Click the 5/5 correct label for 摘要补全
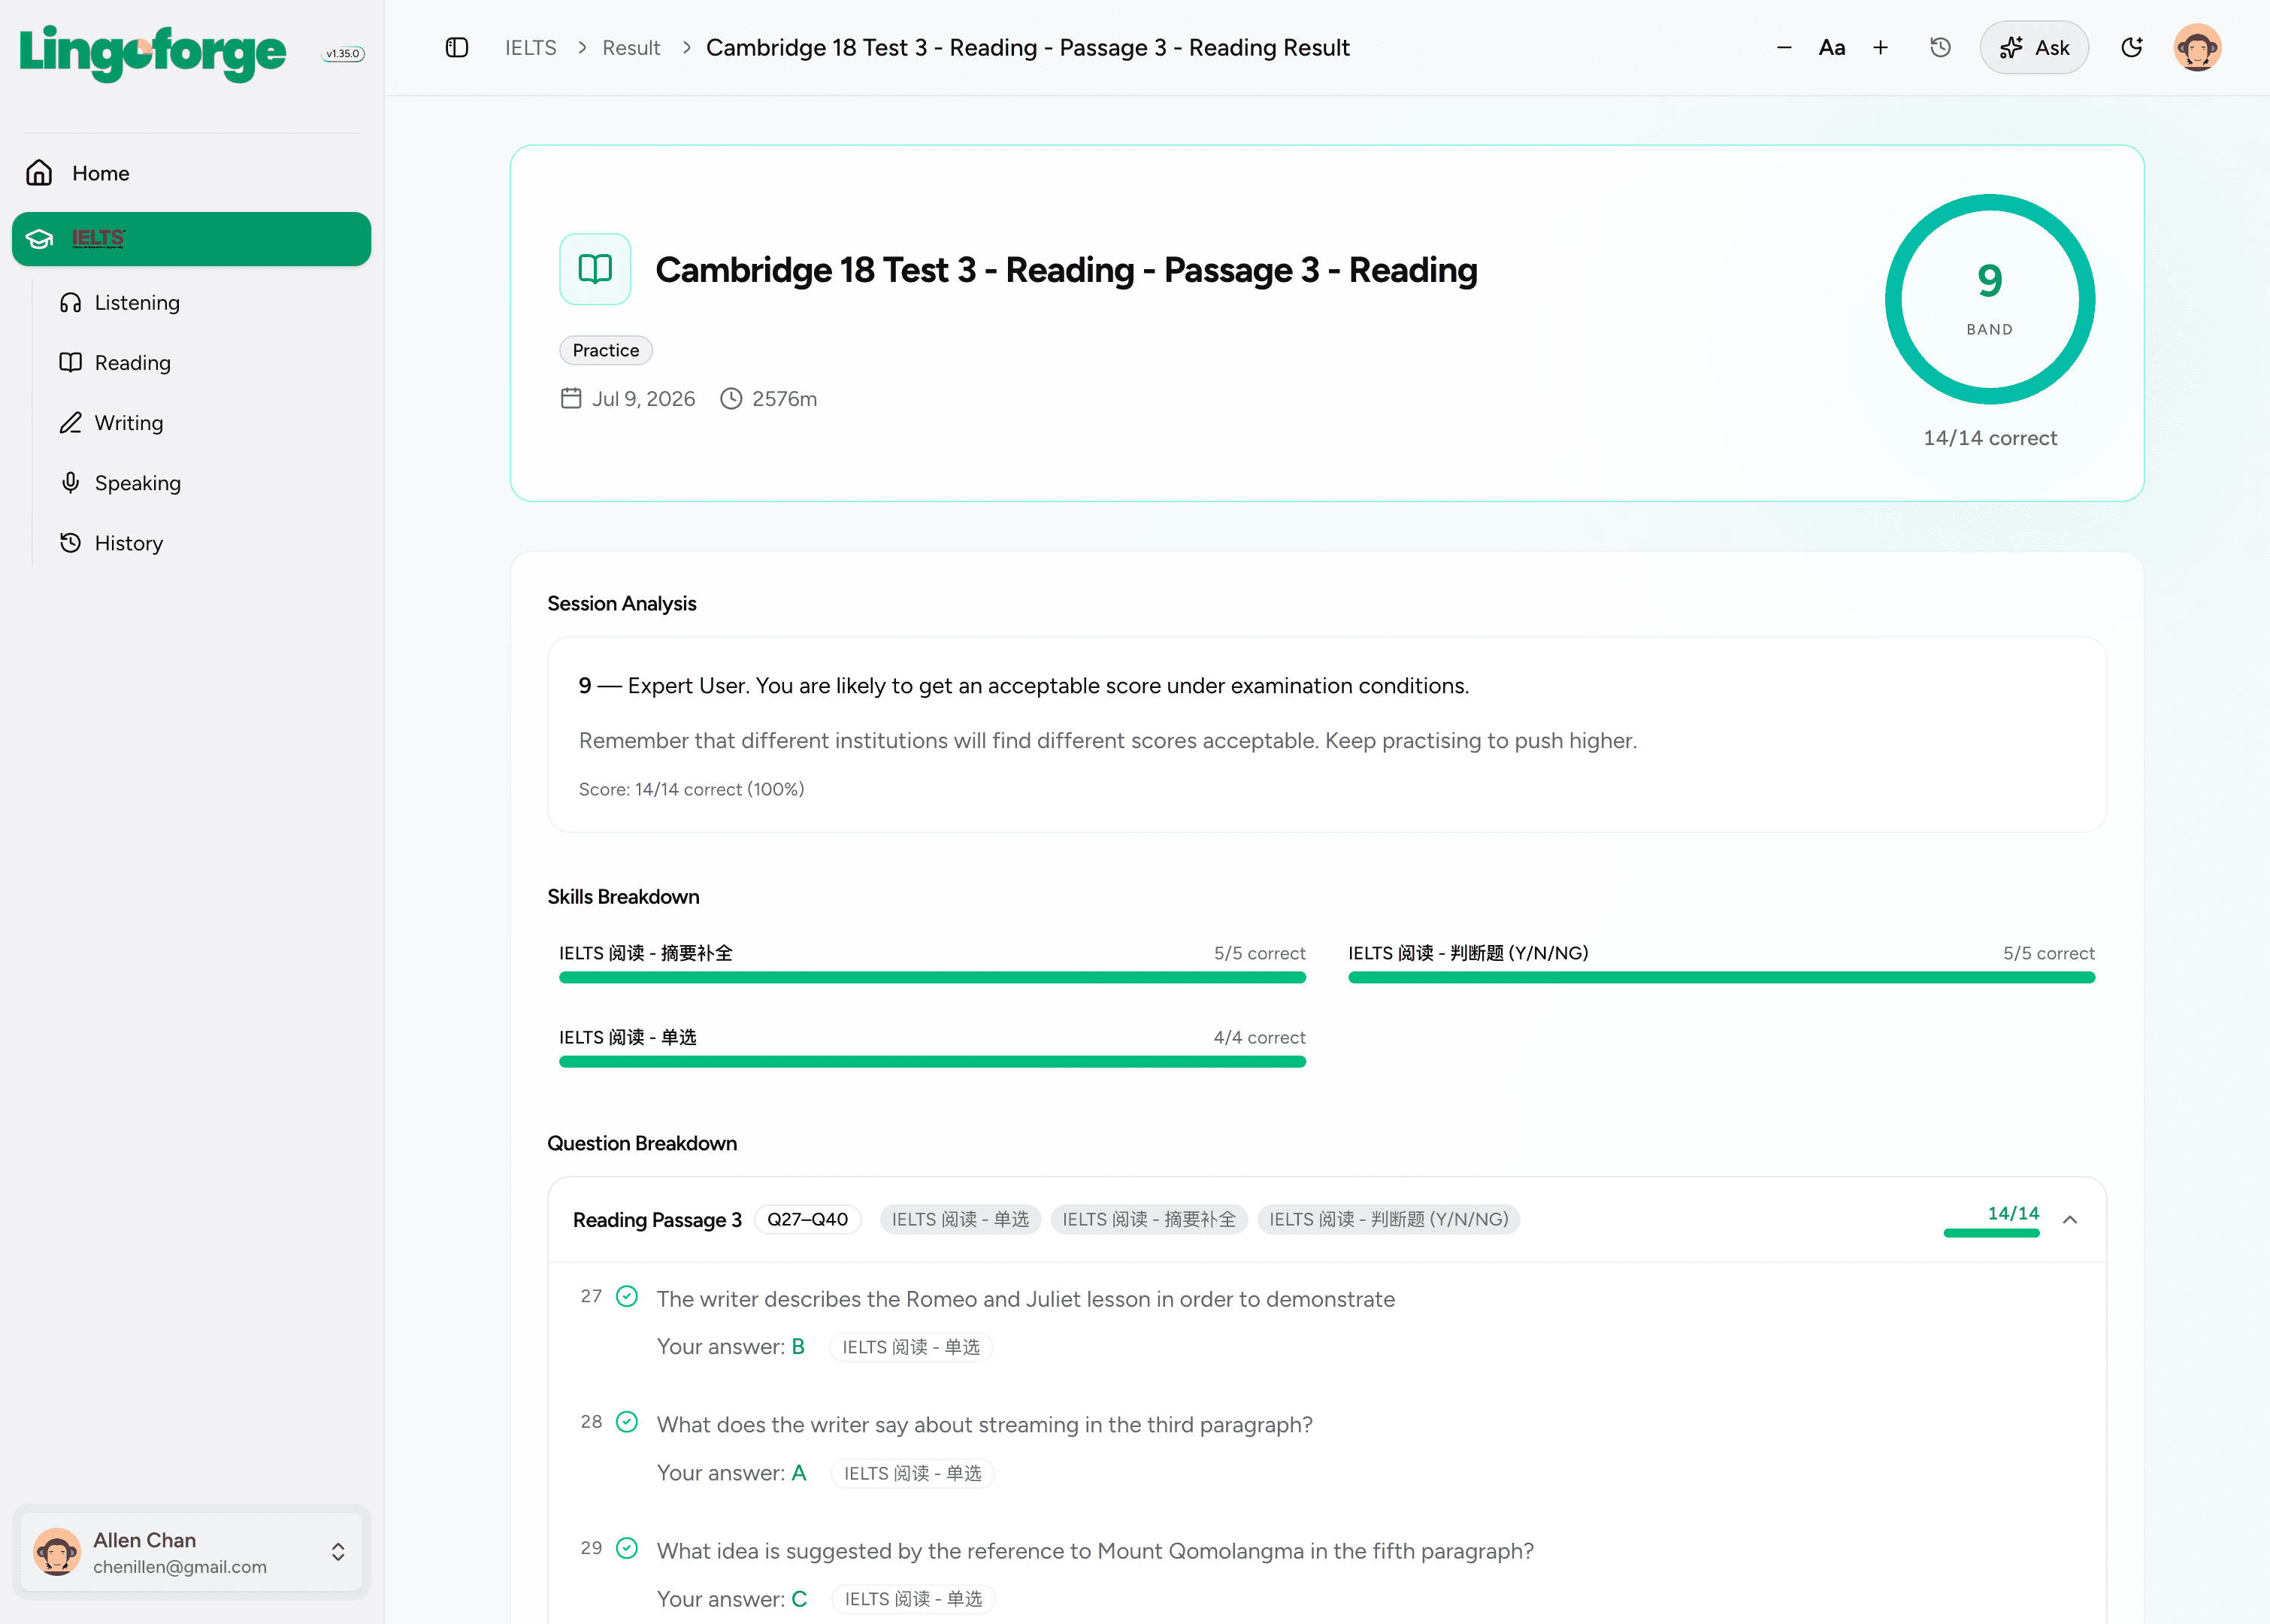 [x=1260, y=953]
